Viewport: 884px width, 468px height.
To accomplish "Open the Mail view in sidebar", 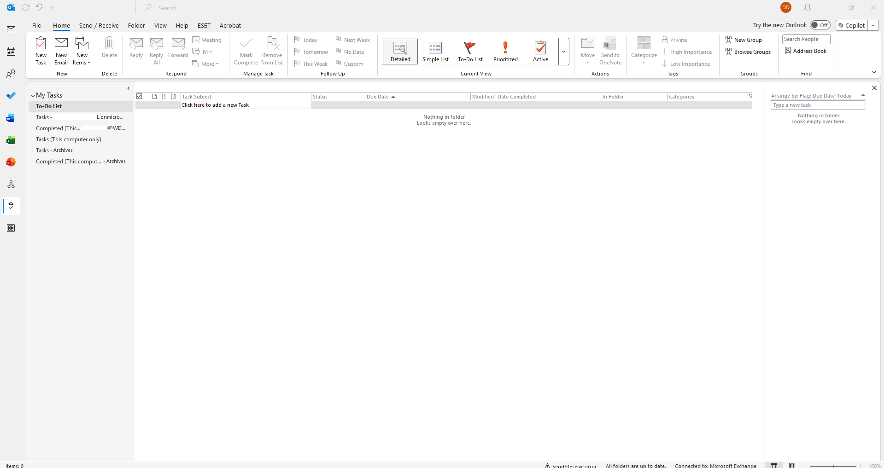I will (11, 29).
